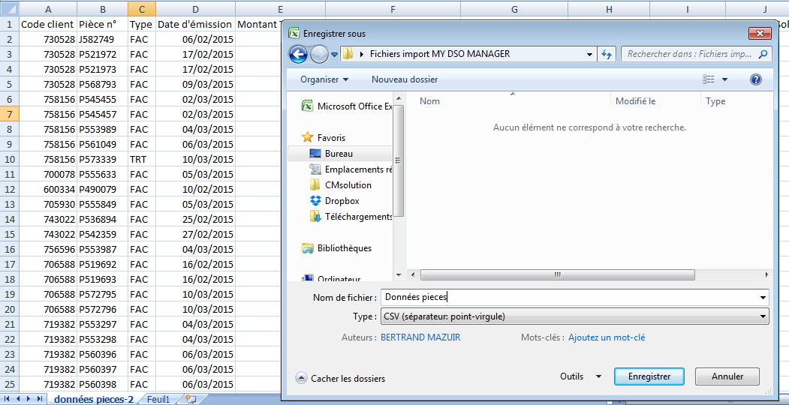This screenshot has width=789, height=405.
Task: Switch to the Feuil1 sheet tab
Action: point(158,399)
